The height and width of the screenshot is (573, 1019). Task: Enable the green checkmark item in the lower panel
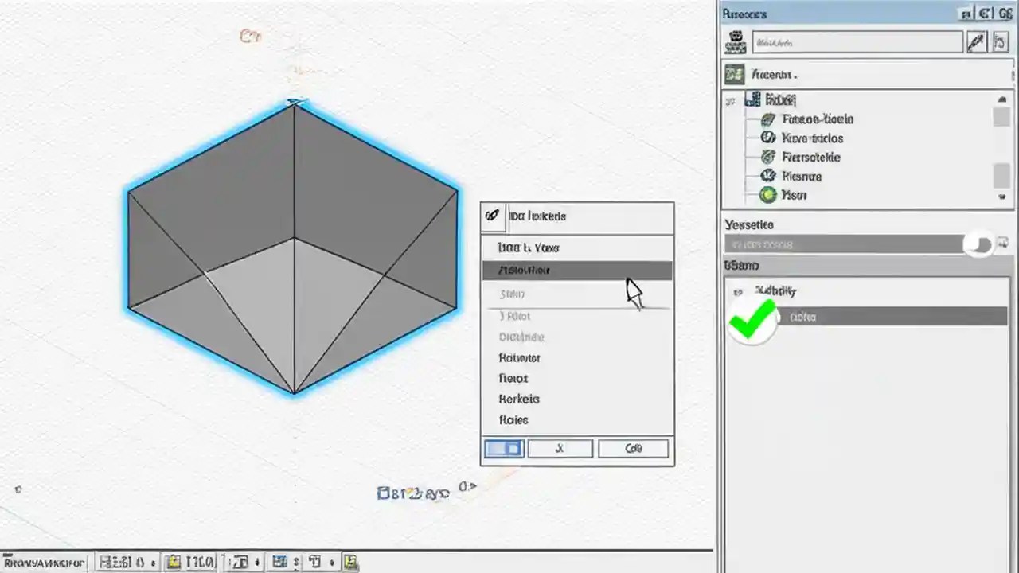[x=751, y=317]
